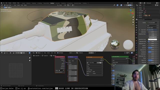Expand Objects row in outliner
160x90 pixels.
coord(138,15)
